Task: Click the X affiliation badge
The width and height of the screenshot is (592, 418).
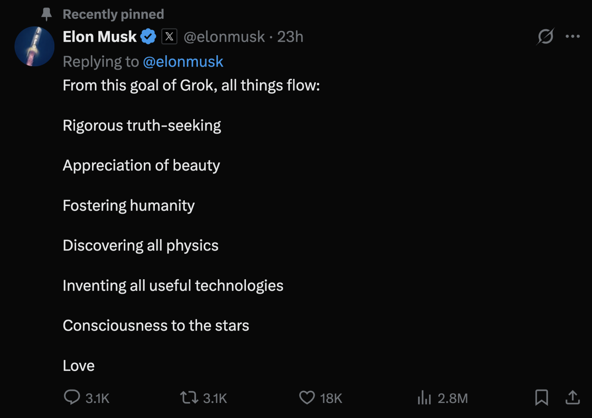Action: (x=169, y=37)
